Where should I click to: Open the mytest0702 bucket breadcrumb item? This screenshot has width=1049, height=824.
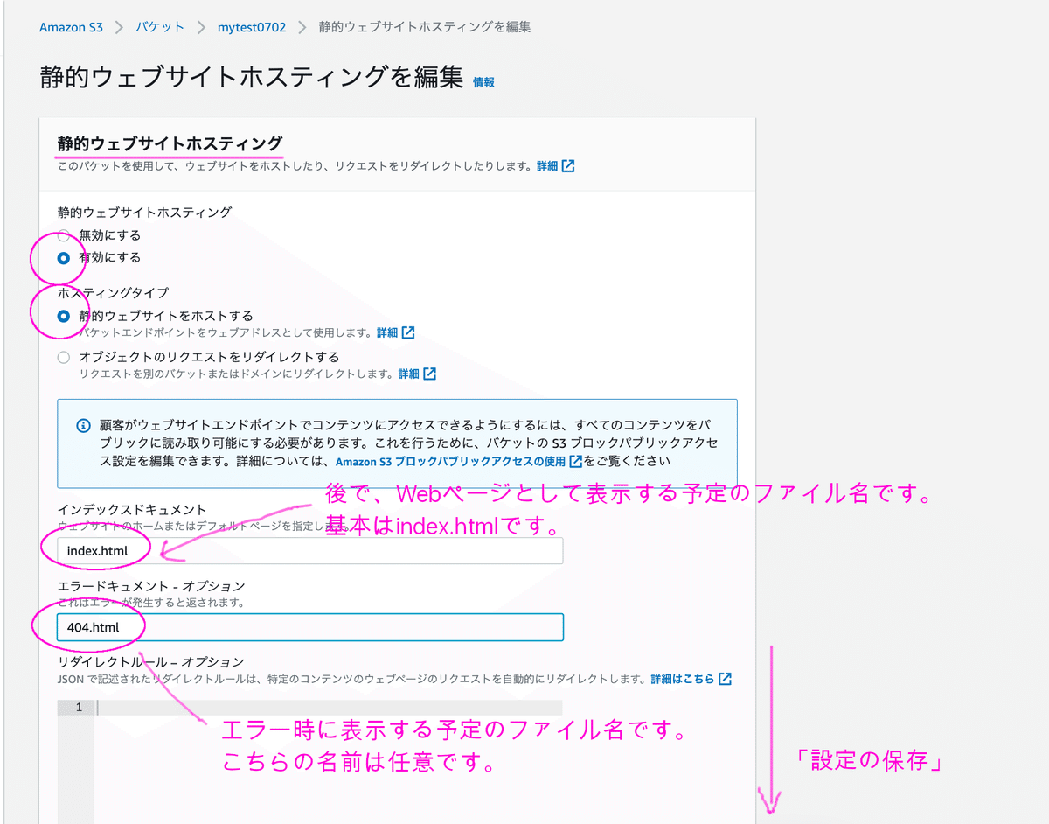pos(252,27)
